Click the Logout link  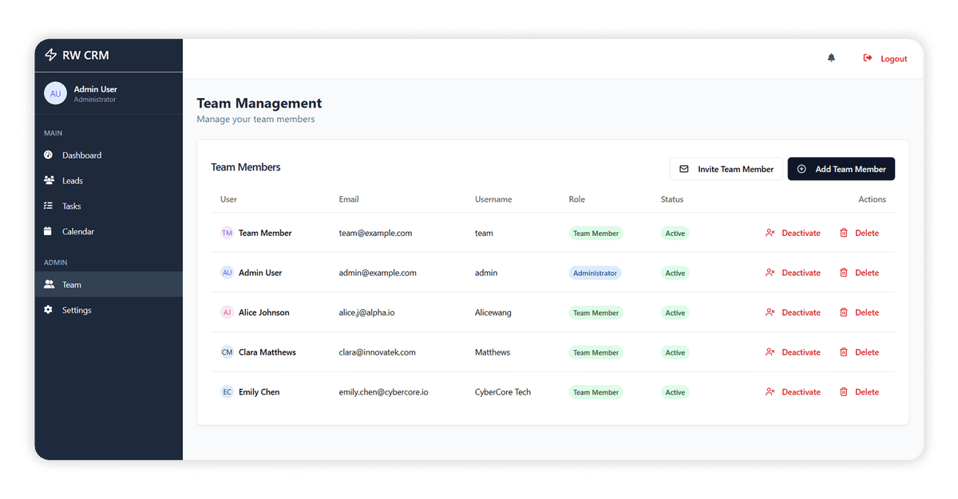(885, 58)
